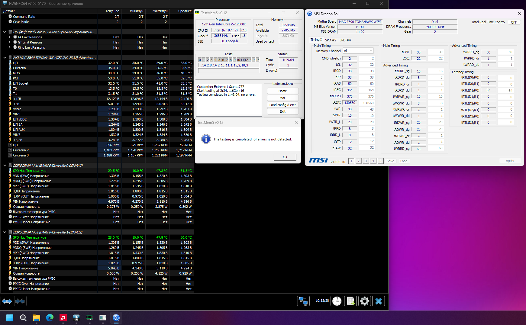Click the status icon beside PMIC Over Напряжение in DIMM #3
526x325 pixels.
click(x=10, y=284)
